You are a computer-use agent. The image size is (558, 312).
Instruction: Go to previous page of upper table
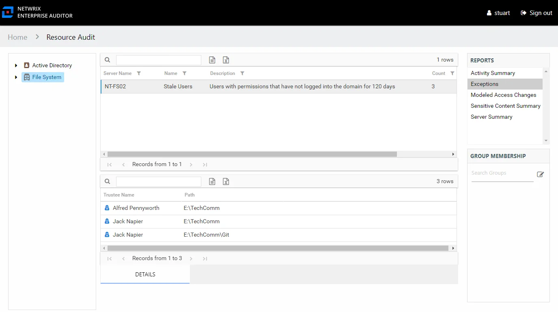pyautogui.click(x=123, y=165)
